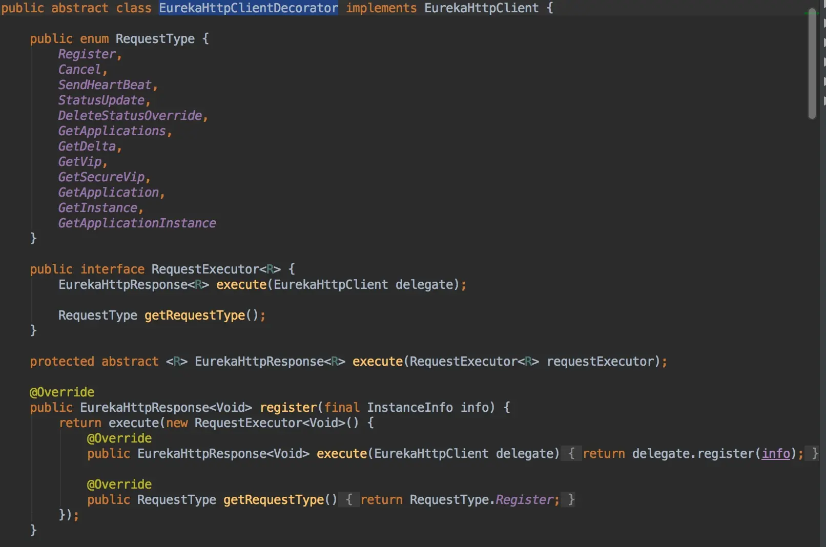Click the editor's vertical scrollbar thumb
This screenshot has height=547, width=826.
[x=812, y=64]
